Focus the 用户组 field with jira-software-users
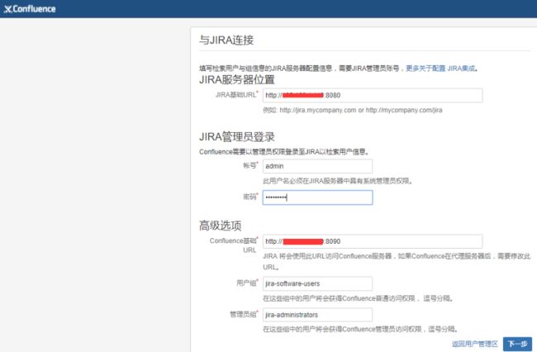The width and height of the screenshot is (537, 352). coord(317,283)
